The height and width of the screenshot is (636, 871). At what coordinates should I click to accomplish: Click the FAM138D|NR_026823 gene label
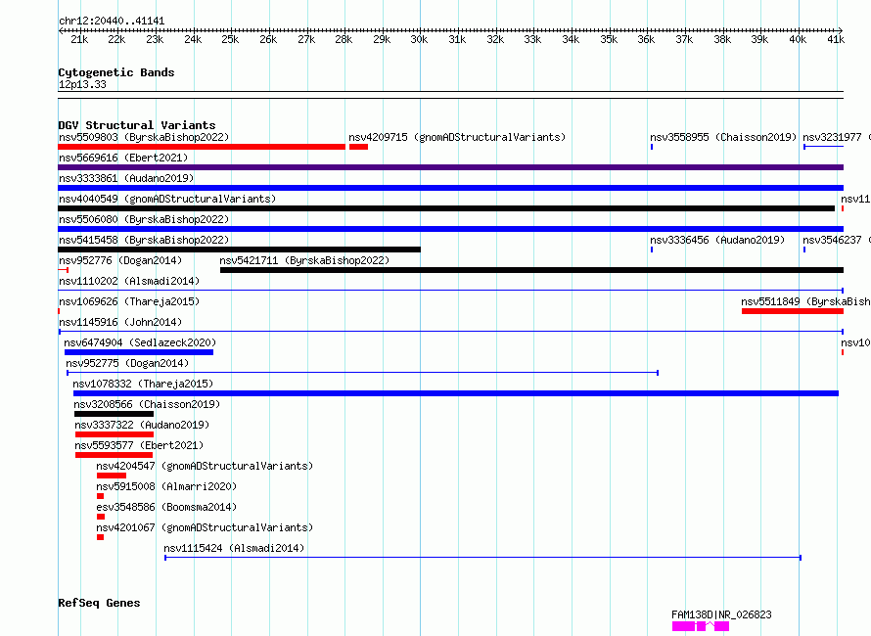tap(721, 614)
